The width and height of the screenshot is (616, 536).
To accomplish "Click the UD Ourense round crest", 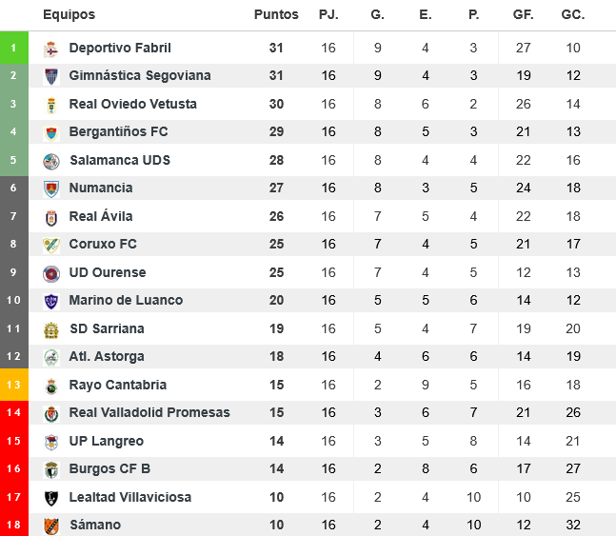I will 51,273.
